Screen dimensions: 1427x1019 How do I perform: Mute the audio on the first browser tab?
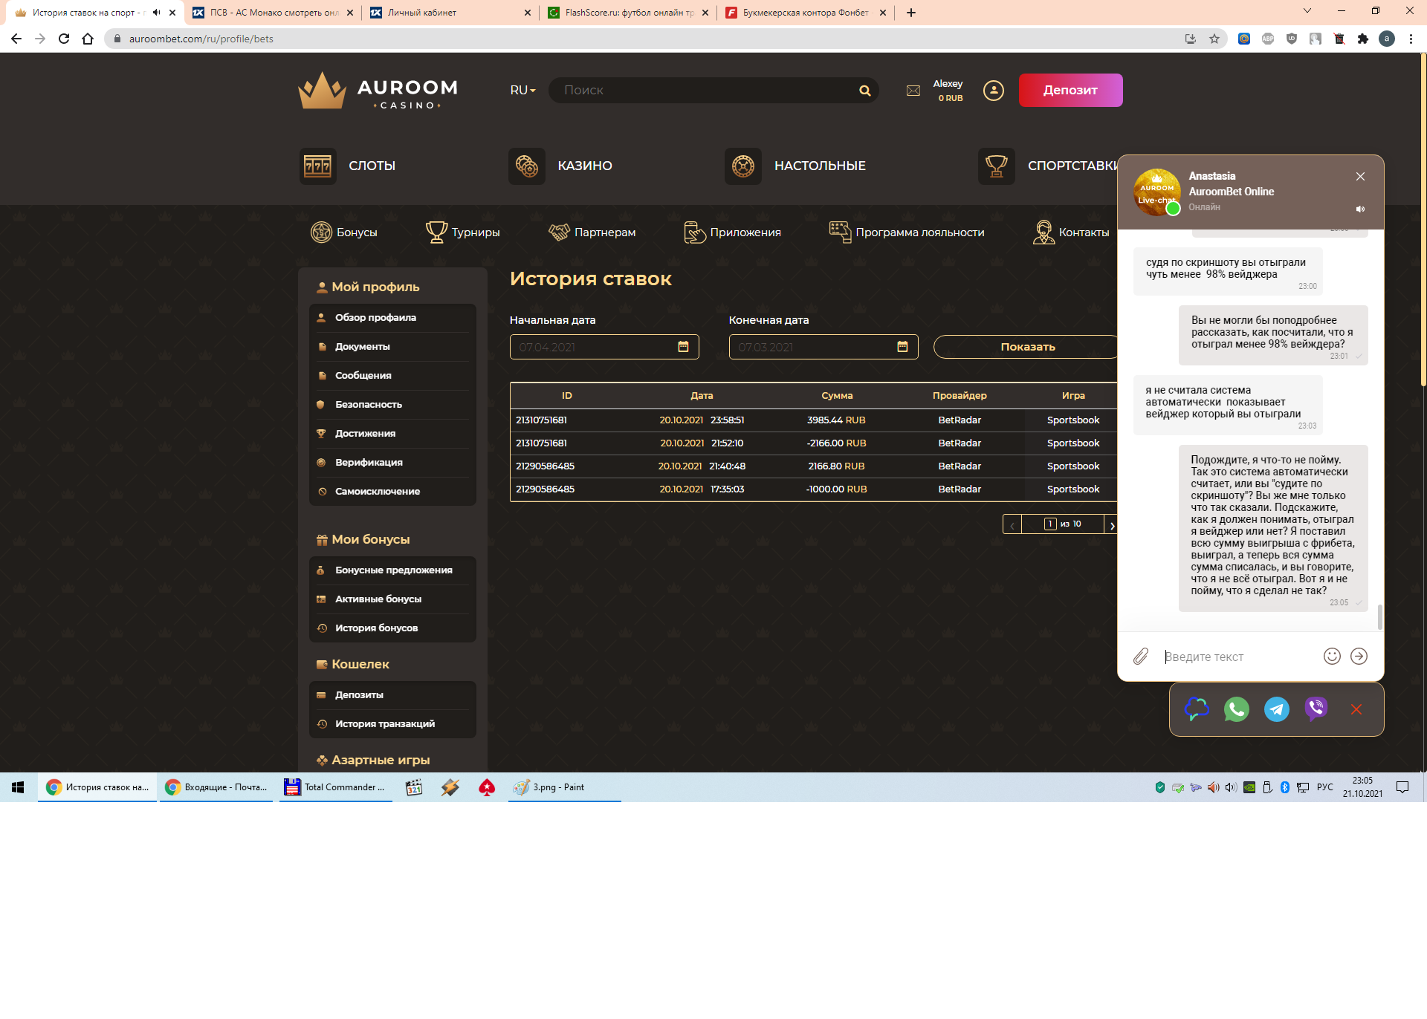pos(156,13)
